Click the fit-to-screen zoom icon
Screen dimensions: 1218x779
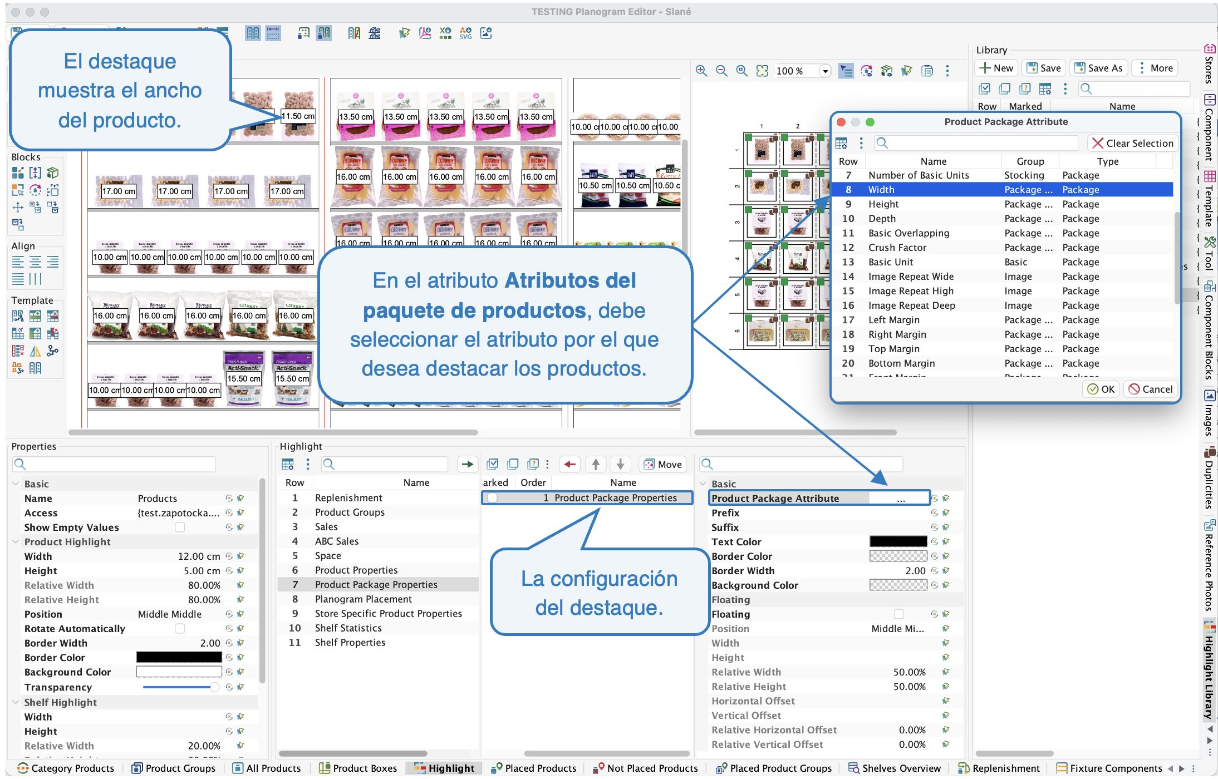(x=762, y=71)
